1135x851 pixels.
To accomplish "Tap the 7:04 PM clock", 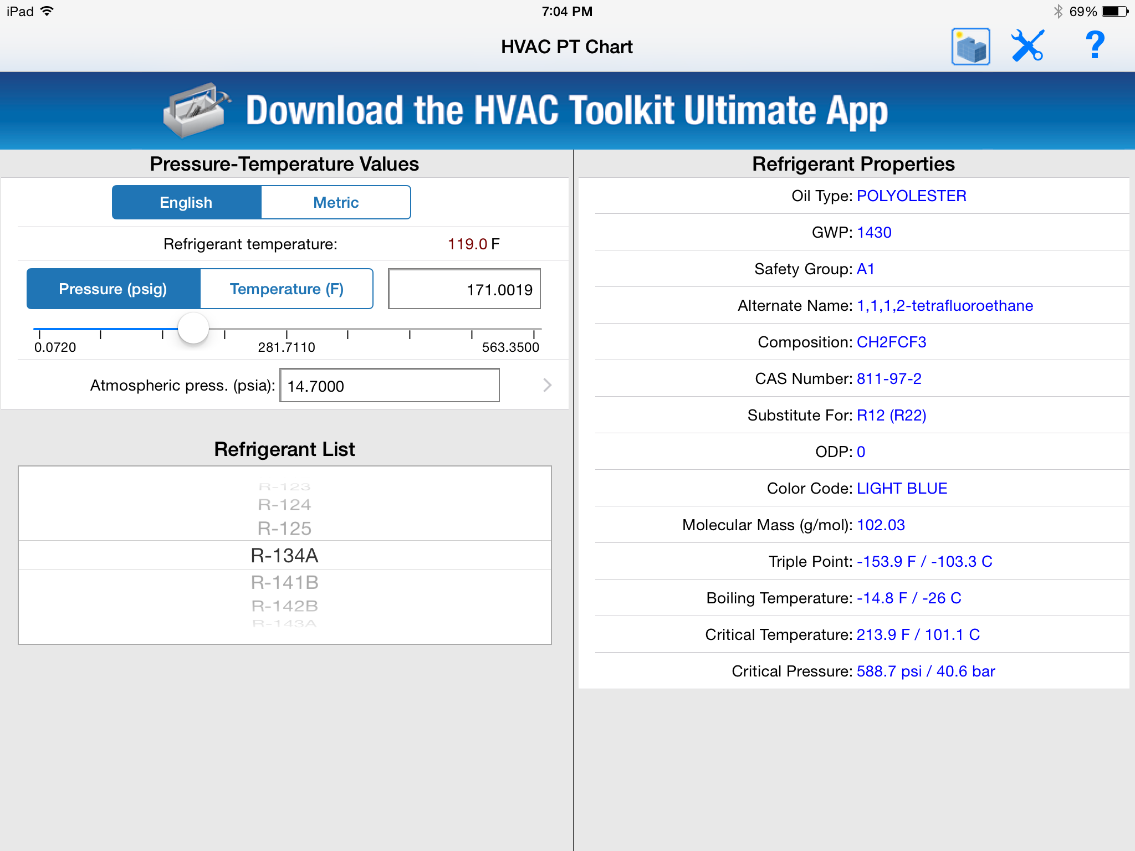I will point(567,11).
